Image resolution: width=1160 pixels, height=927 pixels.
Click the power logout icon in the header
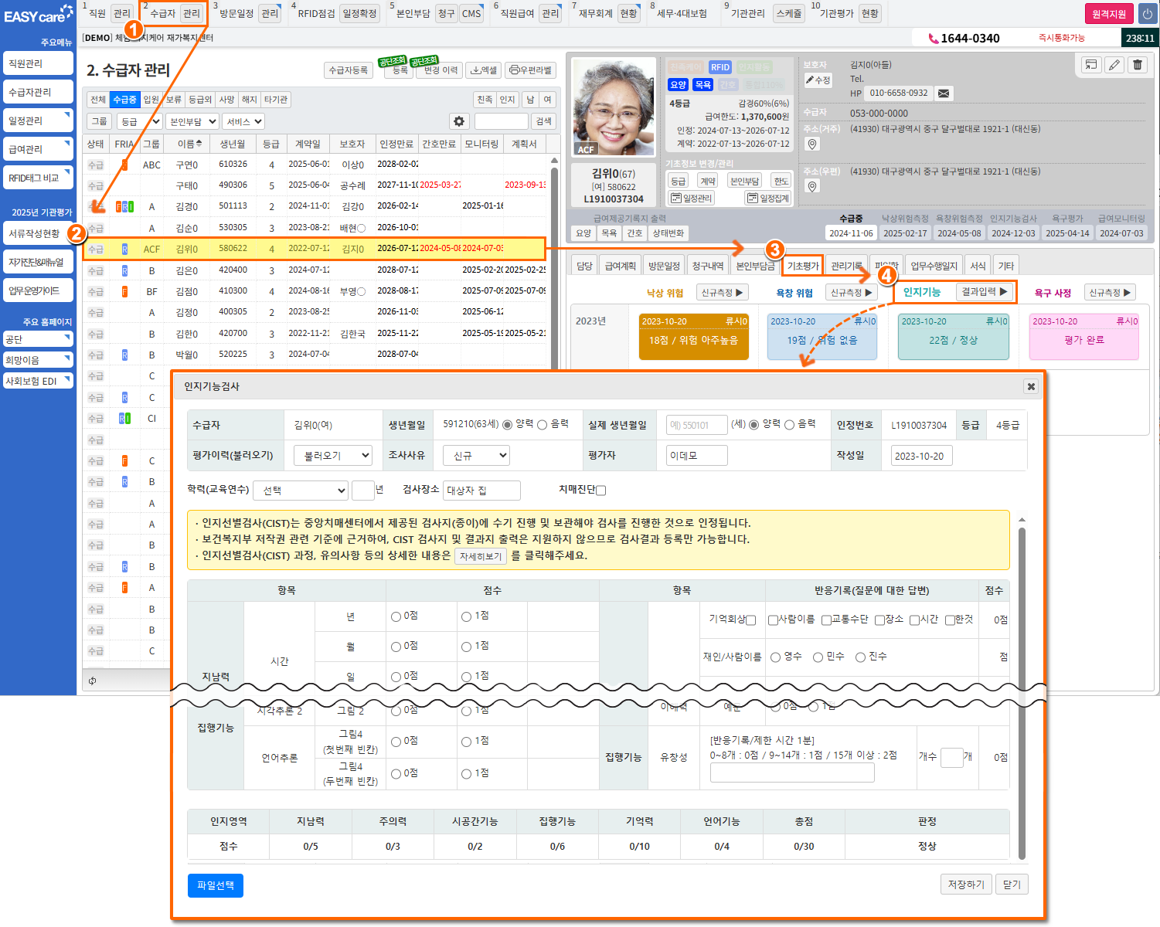[x=1147, y=14]
